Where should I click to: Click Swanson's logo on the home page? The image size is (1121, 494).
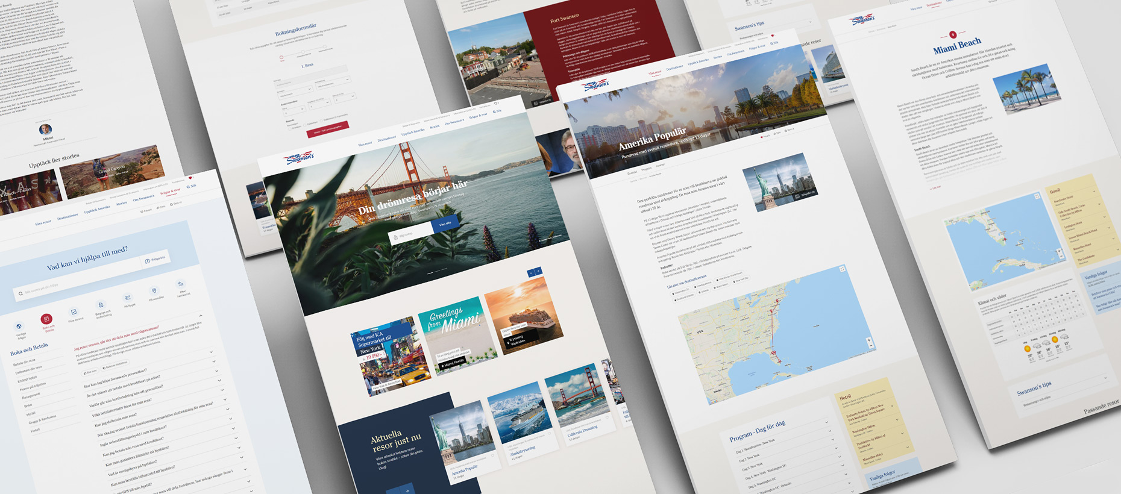coord(300,159)
